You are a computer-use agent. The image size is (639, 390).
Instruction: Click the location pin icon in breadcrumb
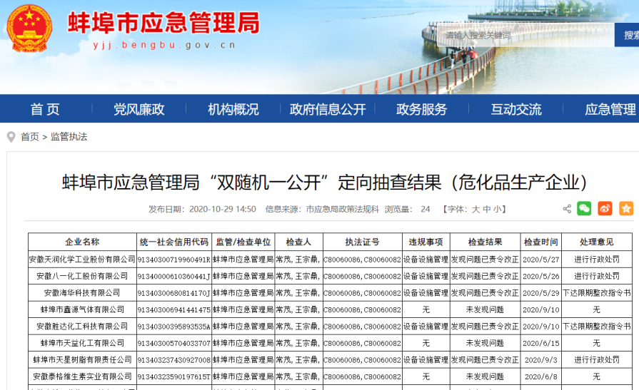tap(11, 137)
